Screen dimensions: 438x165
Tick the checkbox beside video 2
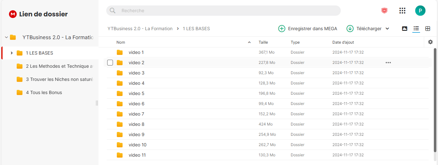[110, 63]
